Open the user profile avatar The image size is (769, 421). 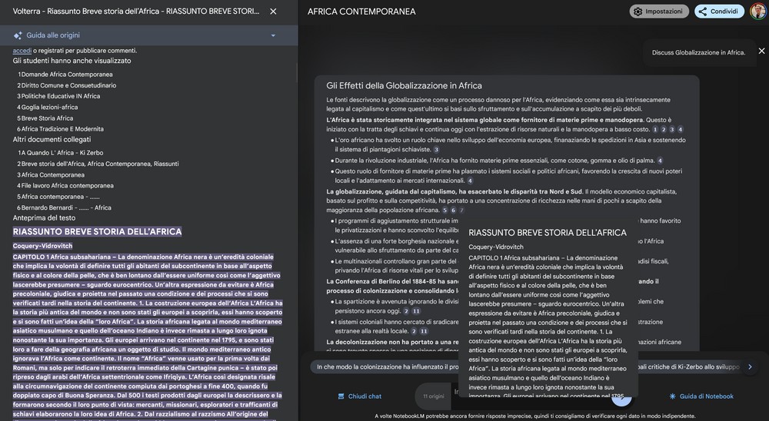click(x=757, y=12)
